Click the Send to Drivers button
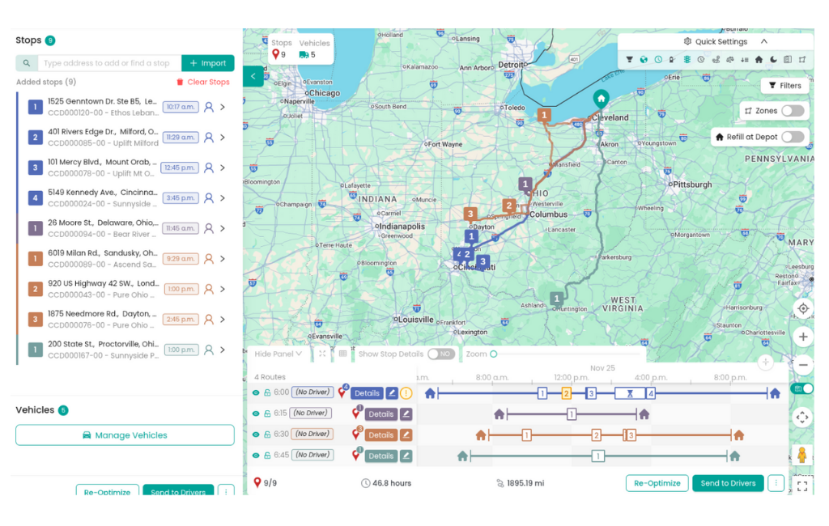This screenshot has width=829, height=526. 727,483
